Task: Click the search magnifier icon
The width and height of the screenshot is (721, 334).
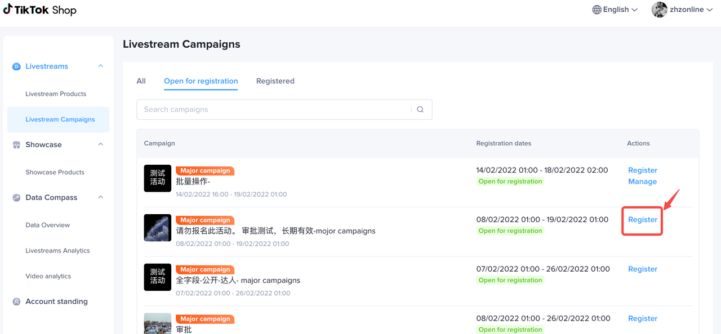Action: [420, 110]
